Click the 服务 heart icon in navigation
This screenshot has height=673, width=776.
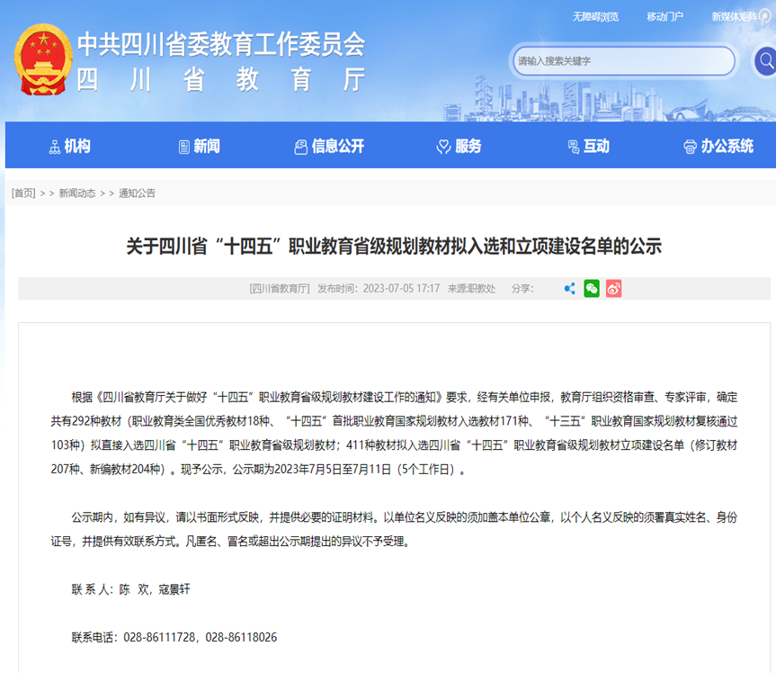coord(443,147)
